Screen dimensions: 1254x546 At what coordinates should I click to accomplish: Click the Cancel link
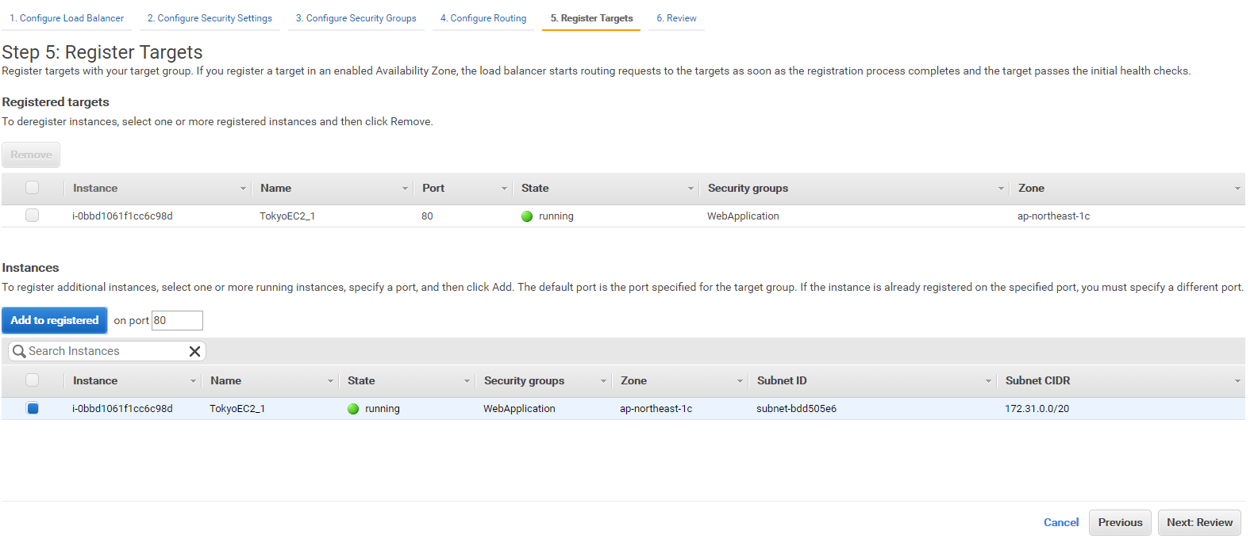point(1060,522)
